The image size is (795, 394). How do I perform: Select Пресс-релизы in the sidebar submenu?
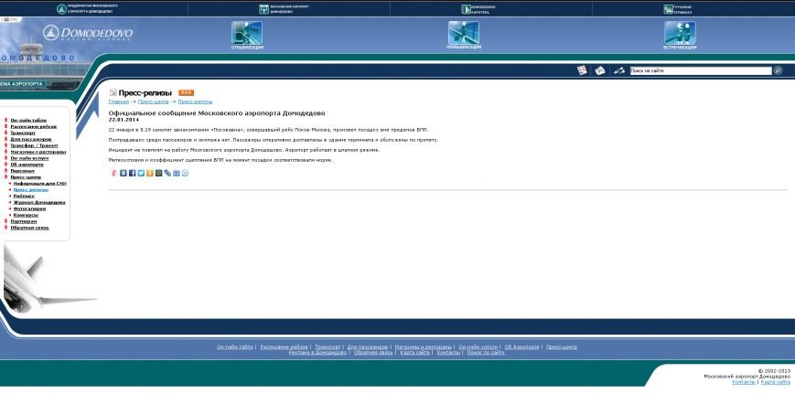31,190
